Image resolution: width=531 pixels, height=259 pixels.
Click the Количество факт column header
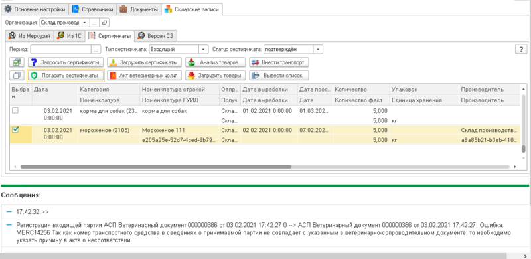[x=361, y=100]
